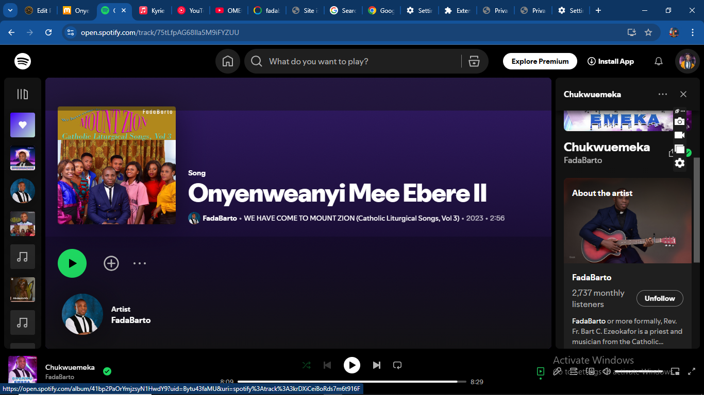Take a screenshot with the camera icon
Viewport: 704px width, 395px height.
680,121
